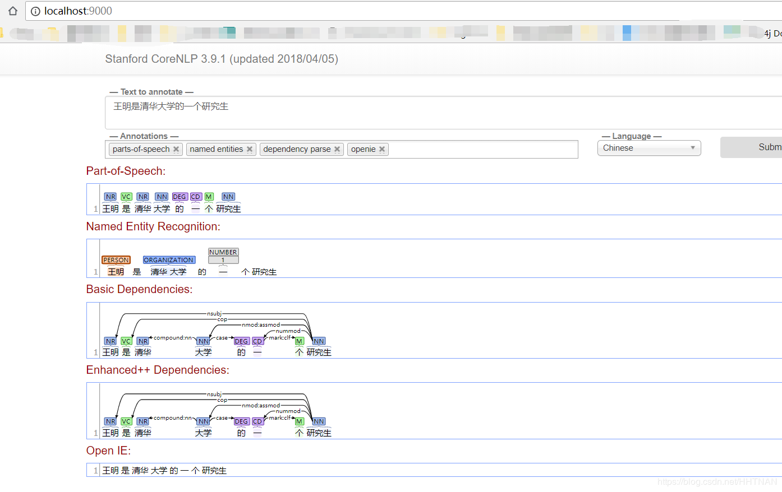
Task: Select the named entities tag label
Action: (217, 149)
